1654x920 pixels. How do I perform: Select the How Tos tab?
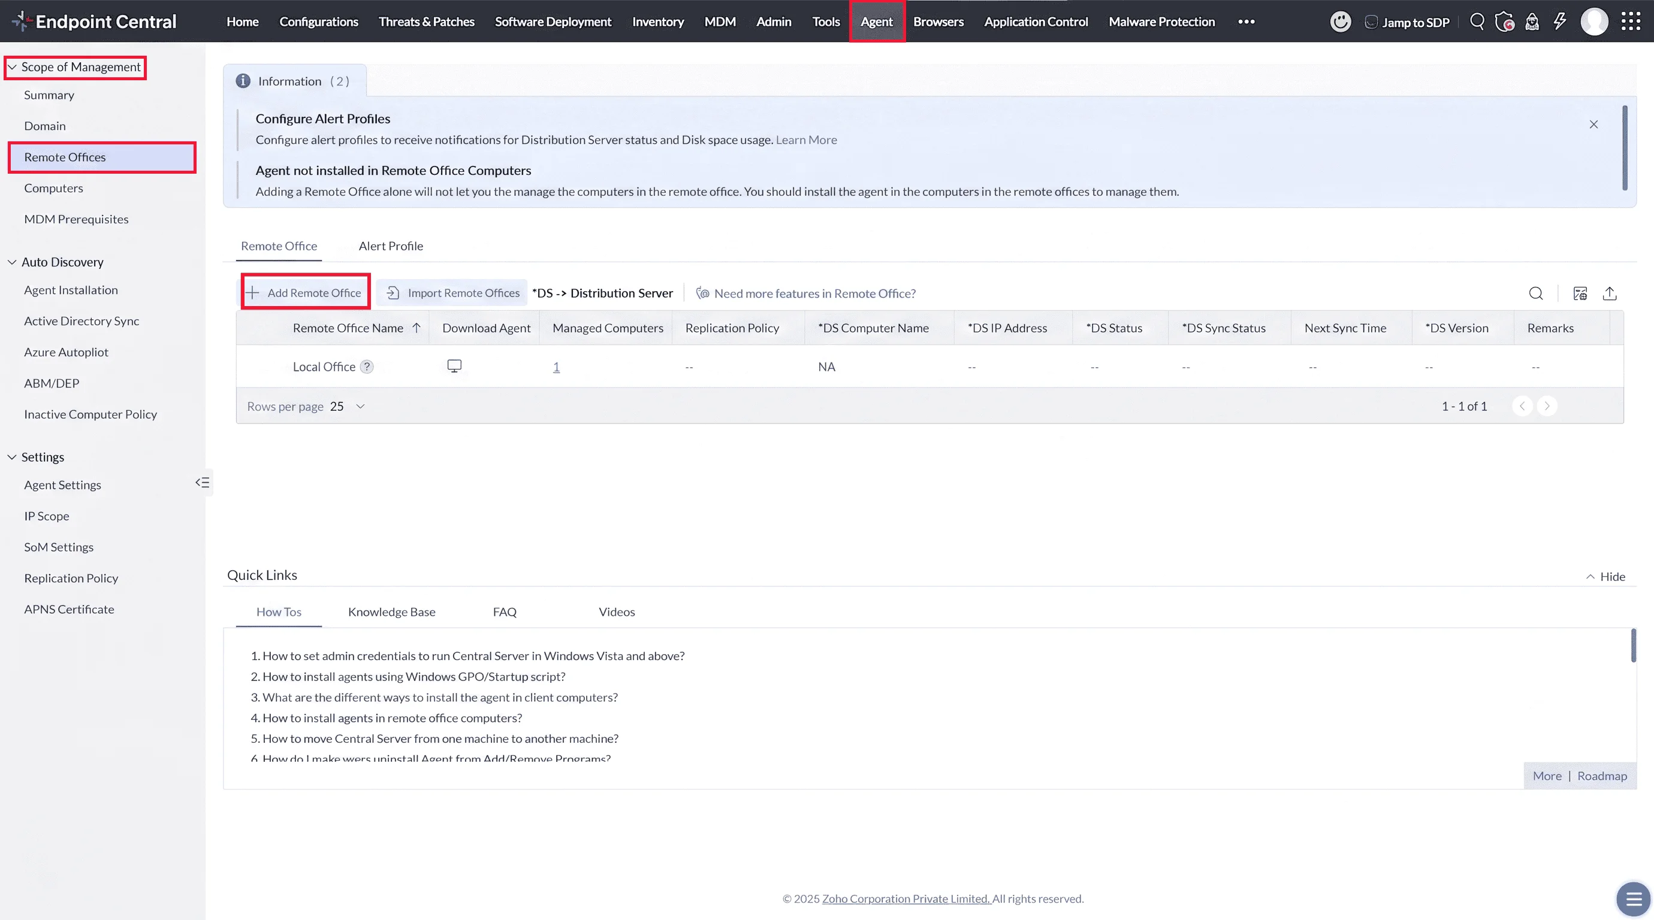pyautogui.click(x=279, y=612)
